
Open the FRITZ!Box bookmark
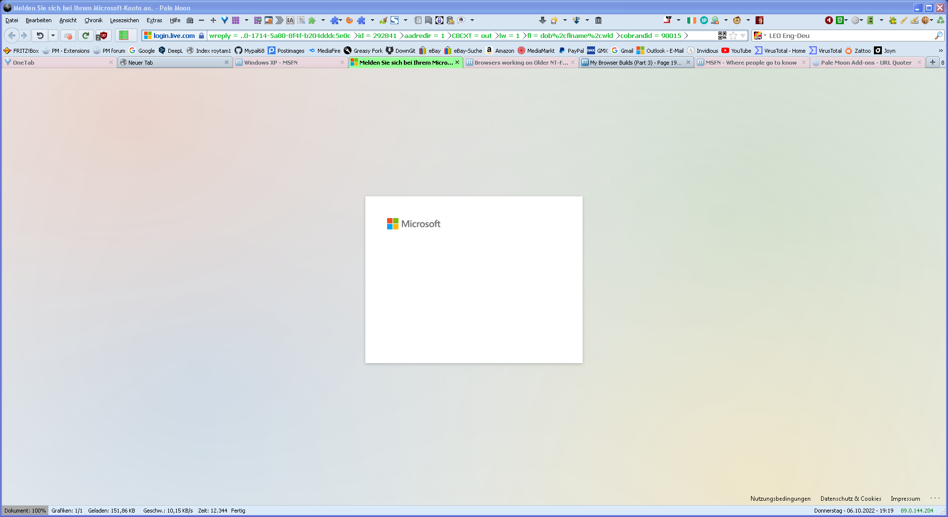click(x=21, y=51)
